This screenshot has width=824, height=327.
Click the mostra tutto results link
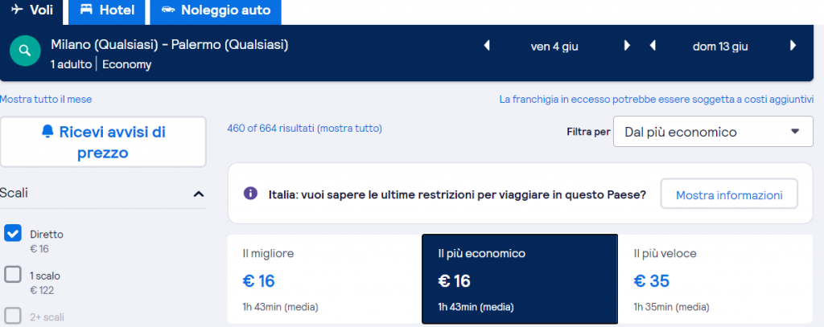[x=349, y=129]
